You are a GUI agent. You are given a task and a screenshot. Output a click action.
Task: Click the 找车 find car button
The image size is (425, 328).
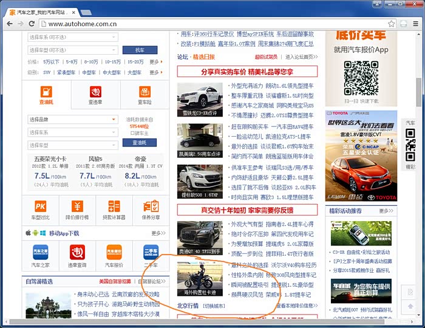[140, 50]
